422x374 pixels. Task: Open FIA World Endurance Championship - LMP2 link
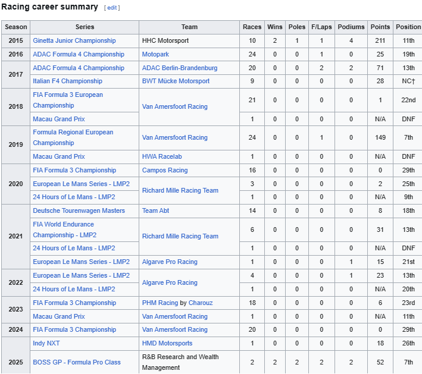pyautogui.click(x=65, y=230)
